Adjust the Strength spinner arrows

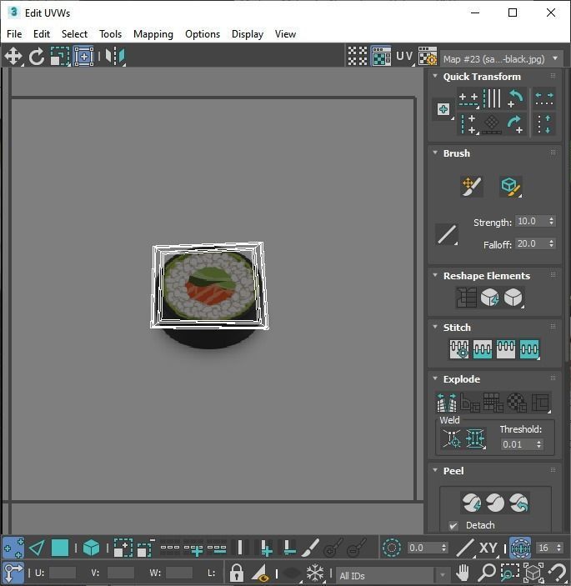tap(552, 221)
